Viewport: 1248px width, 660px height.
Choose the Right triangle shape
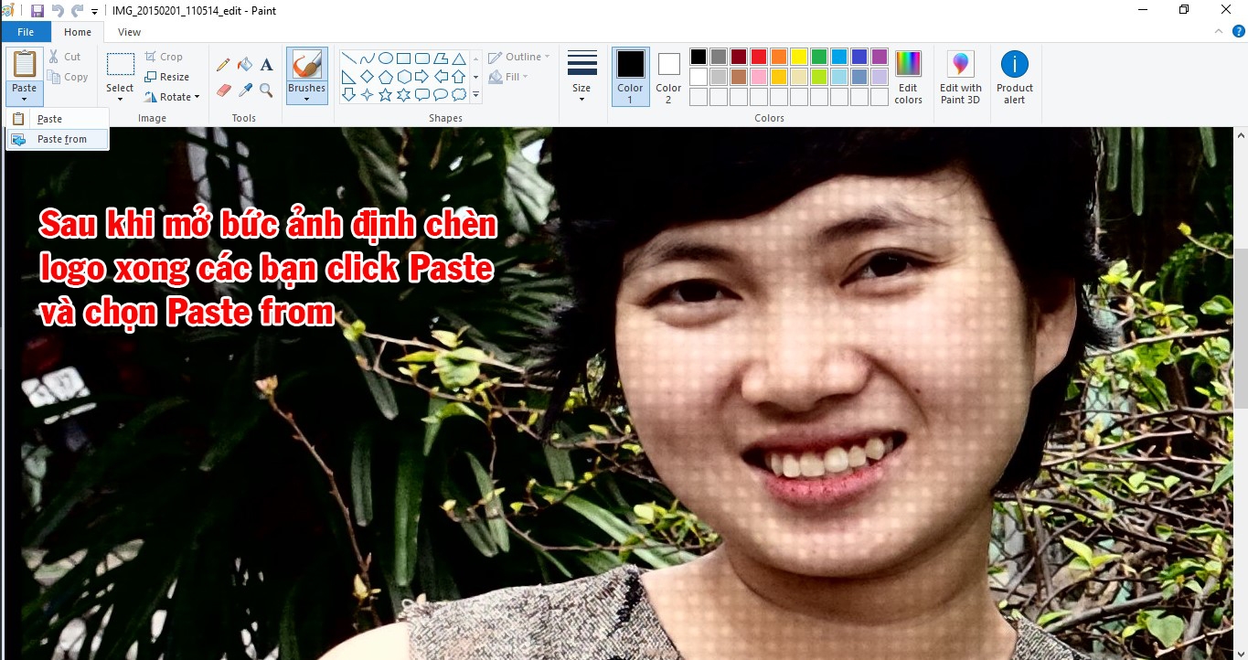point(348,77)
